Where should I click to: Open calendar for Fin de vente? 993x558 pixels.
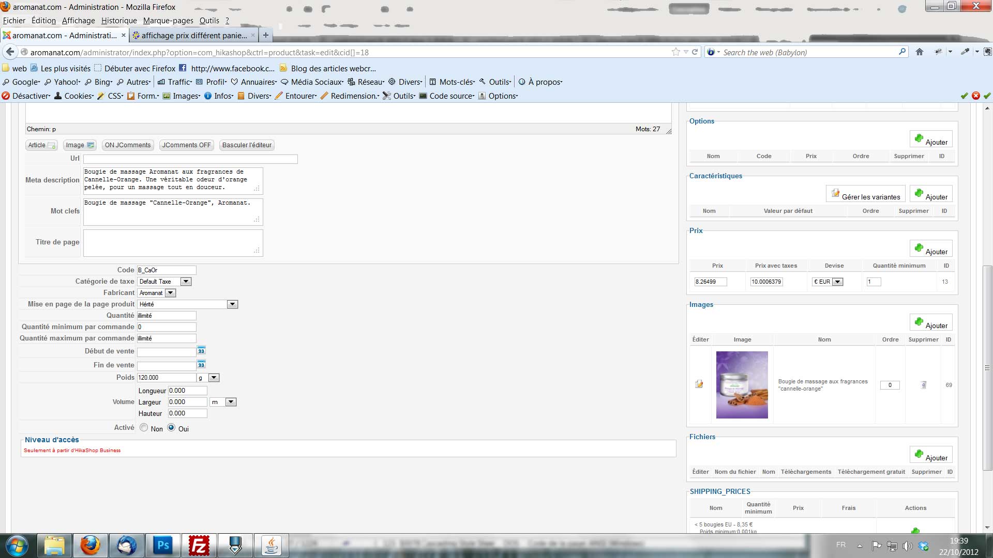pos(201,365)
